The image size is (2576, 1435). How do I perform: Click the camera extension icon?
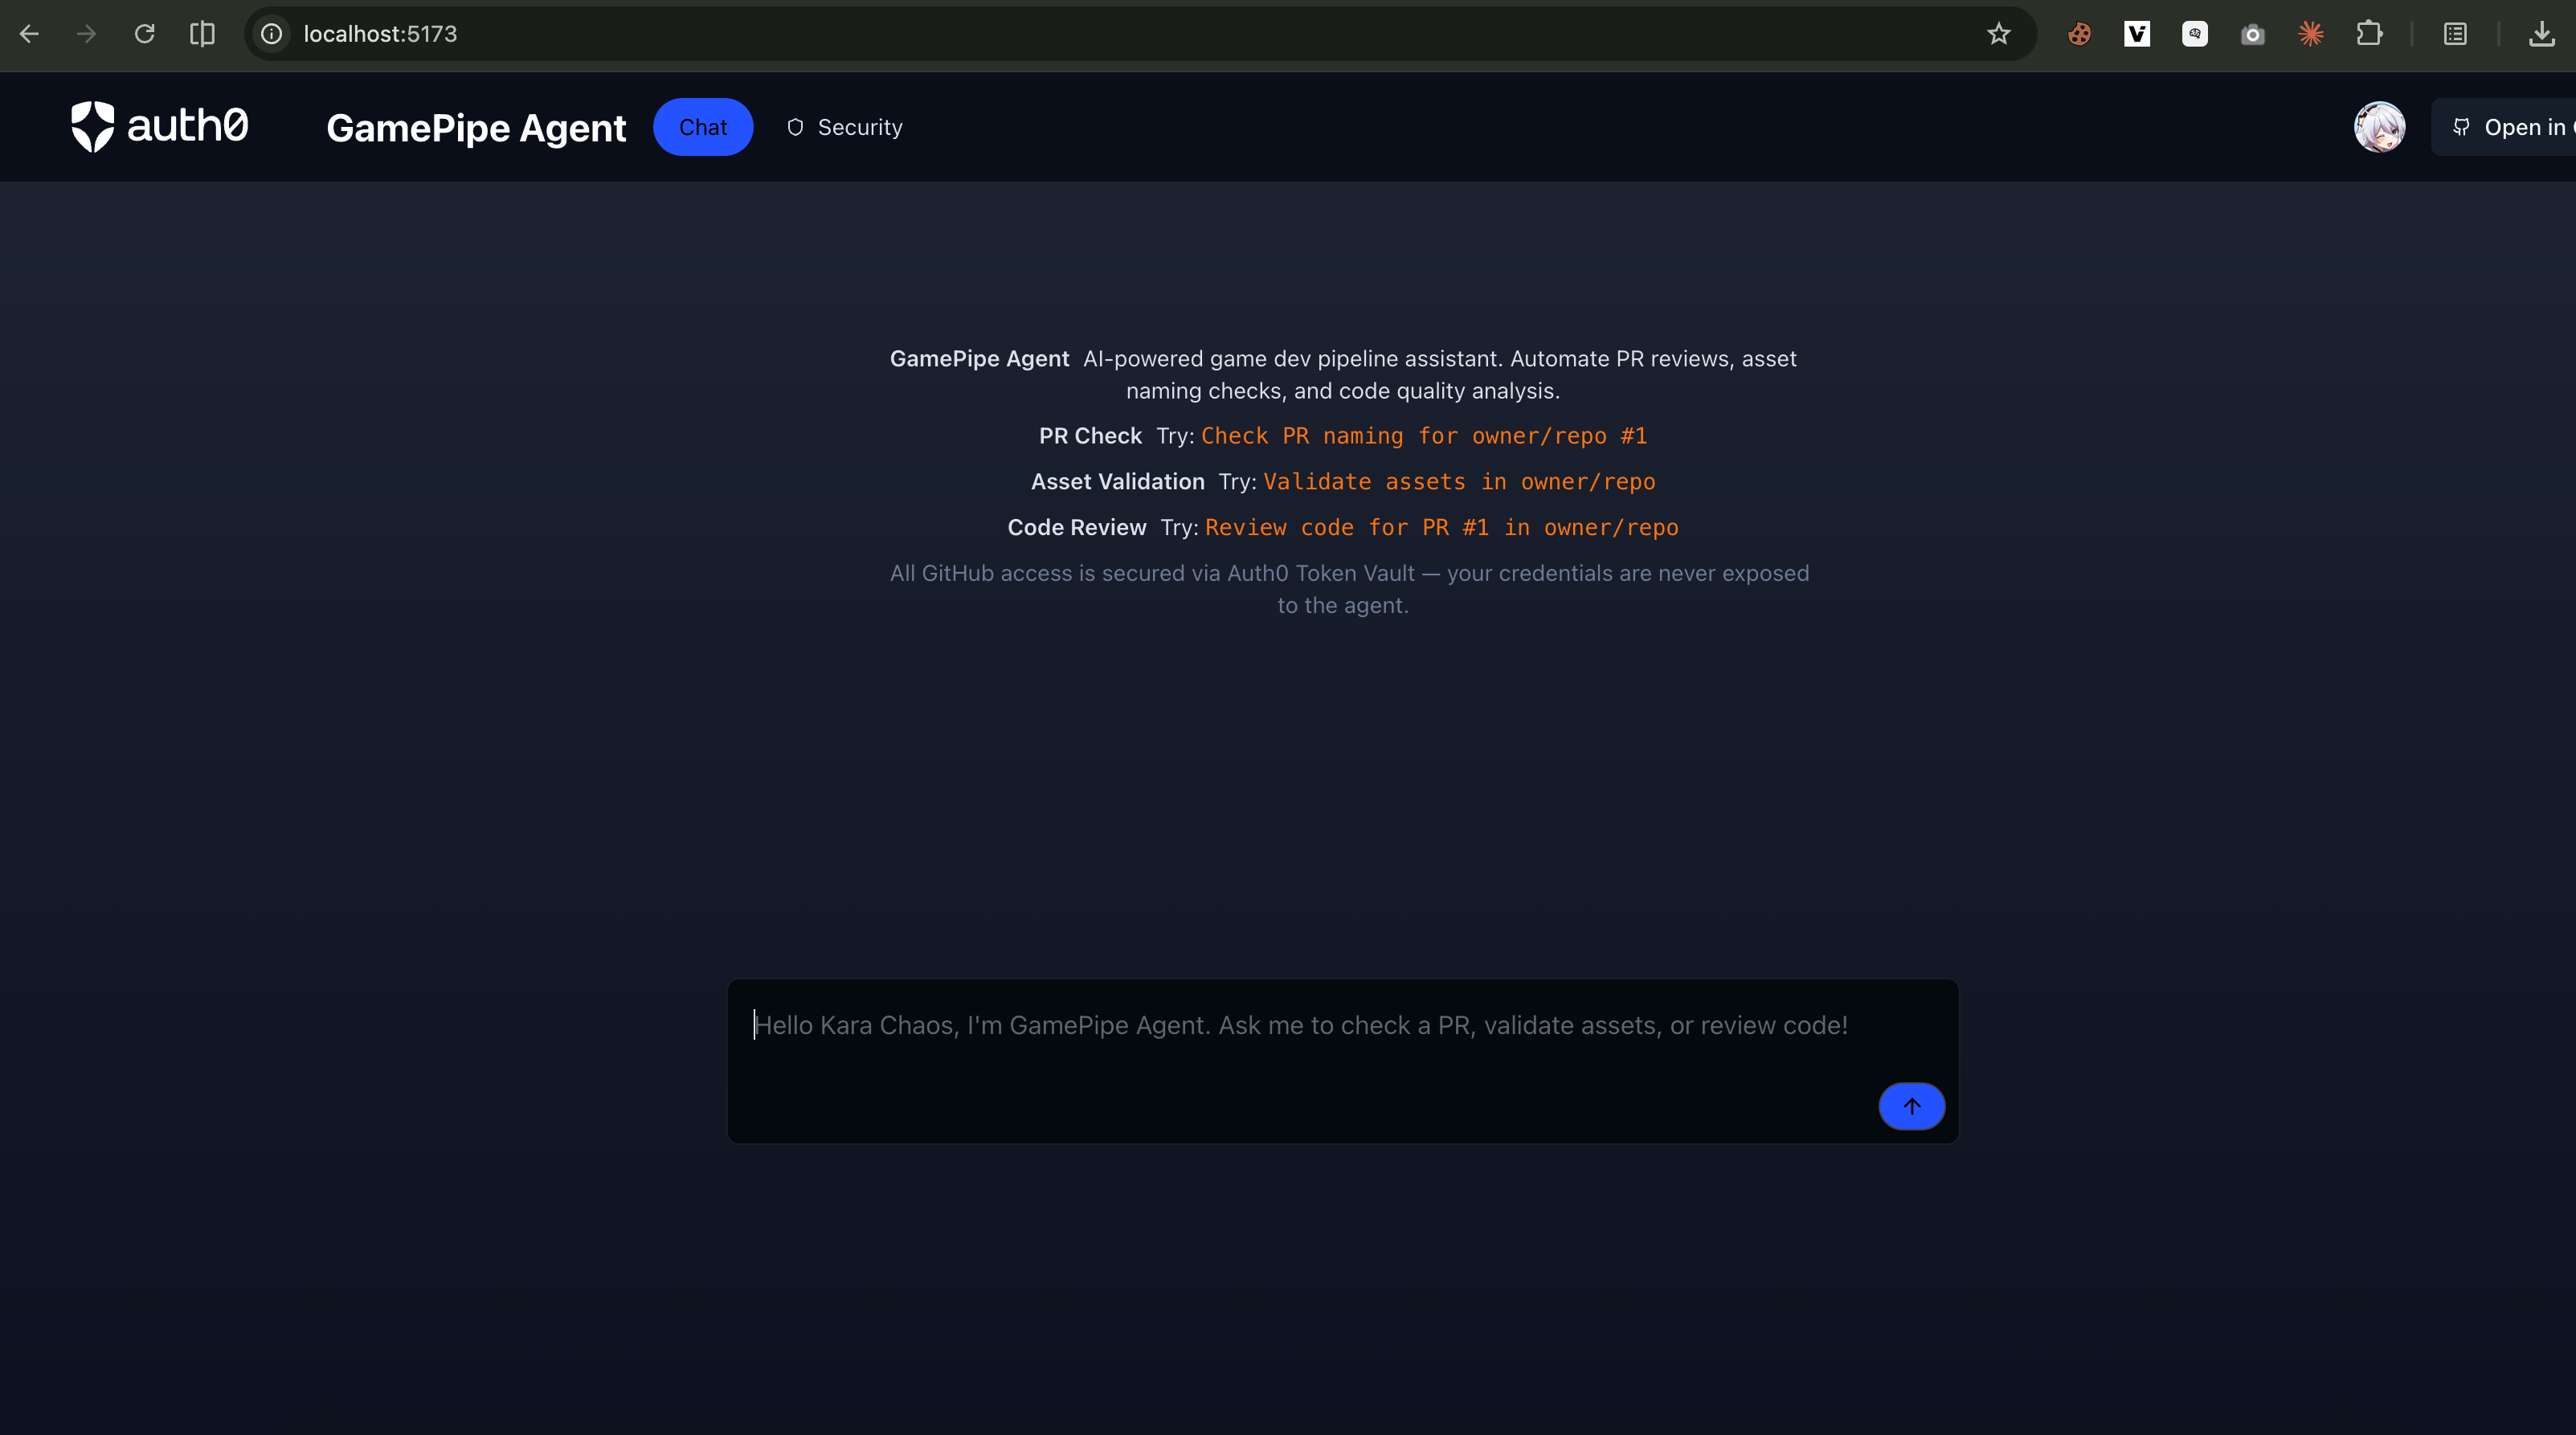click(2252, 34)
